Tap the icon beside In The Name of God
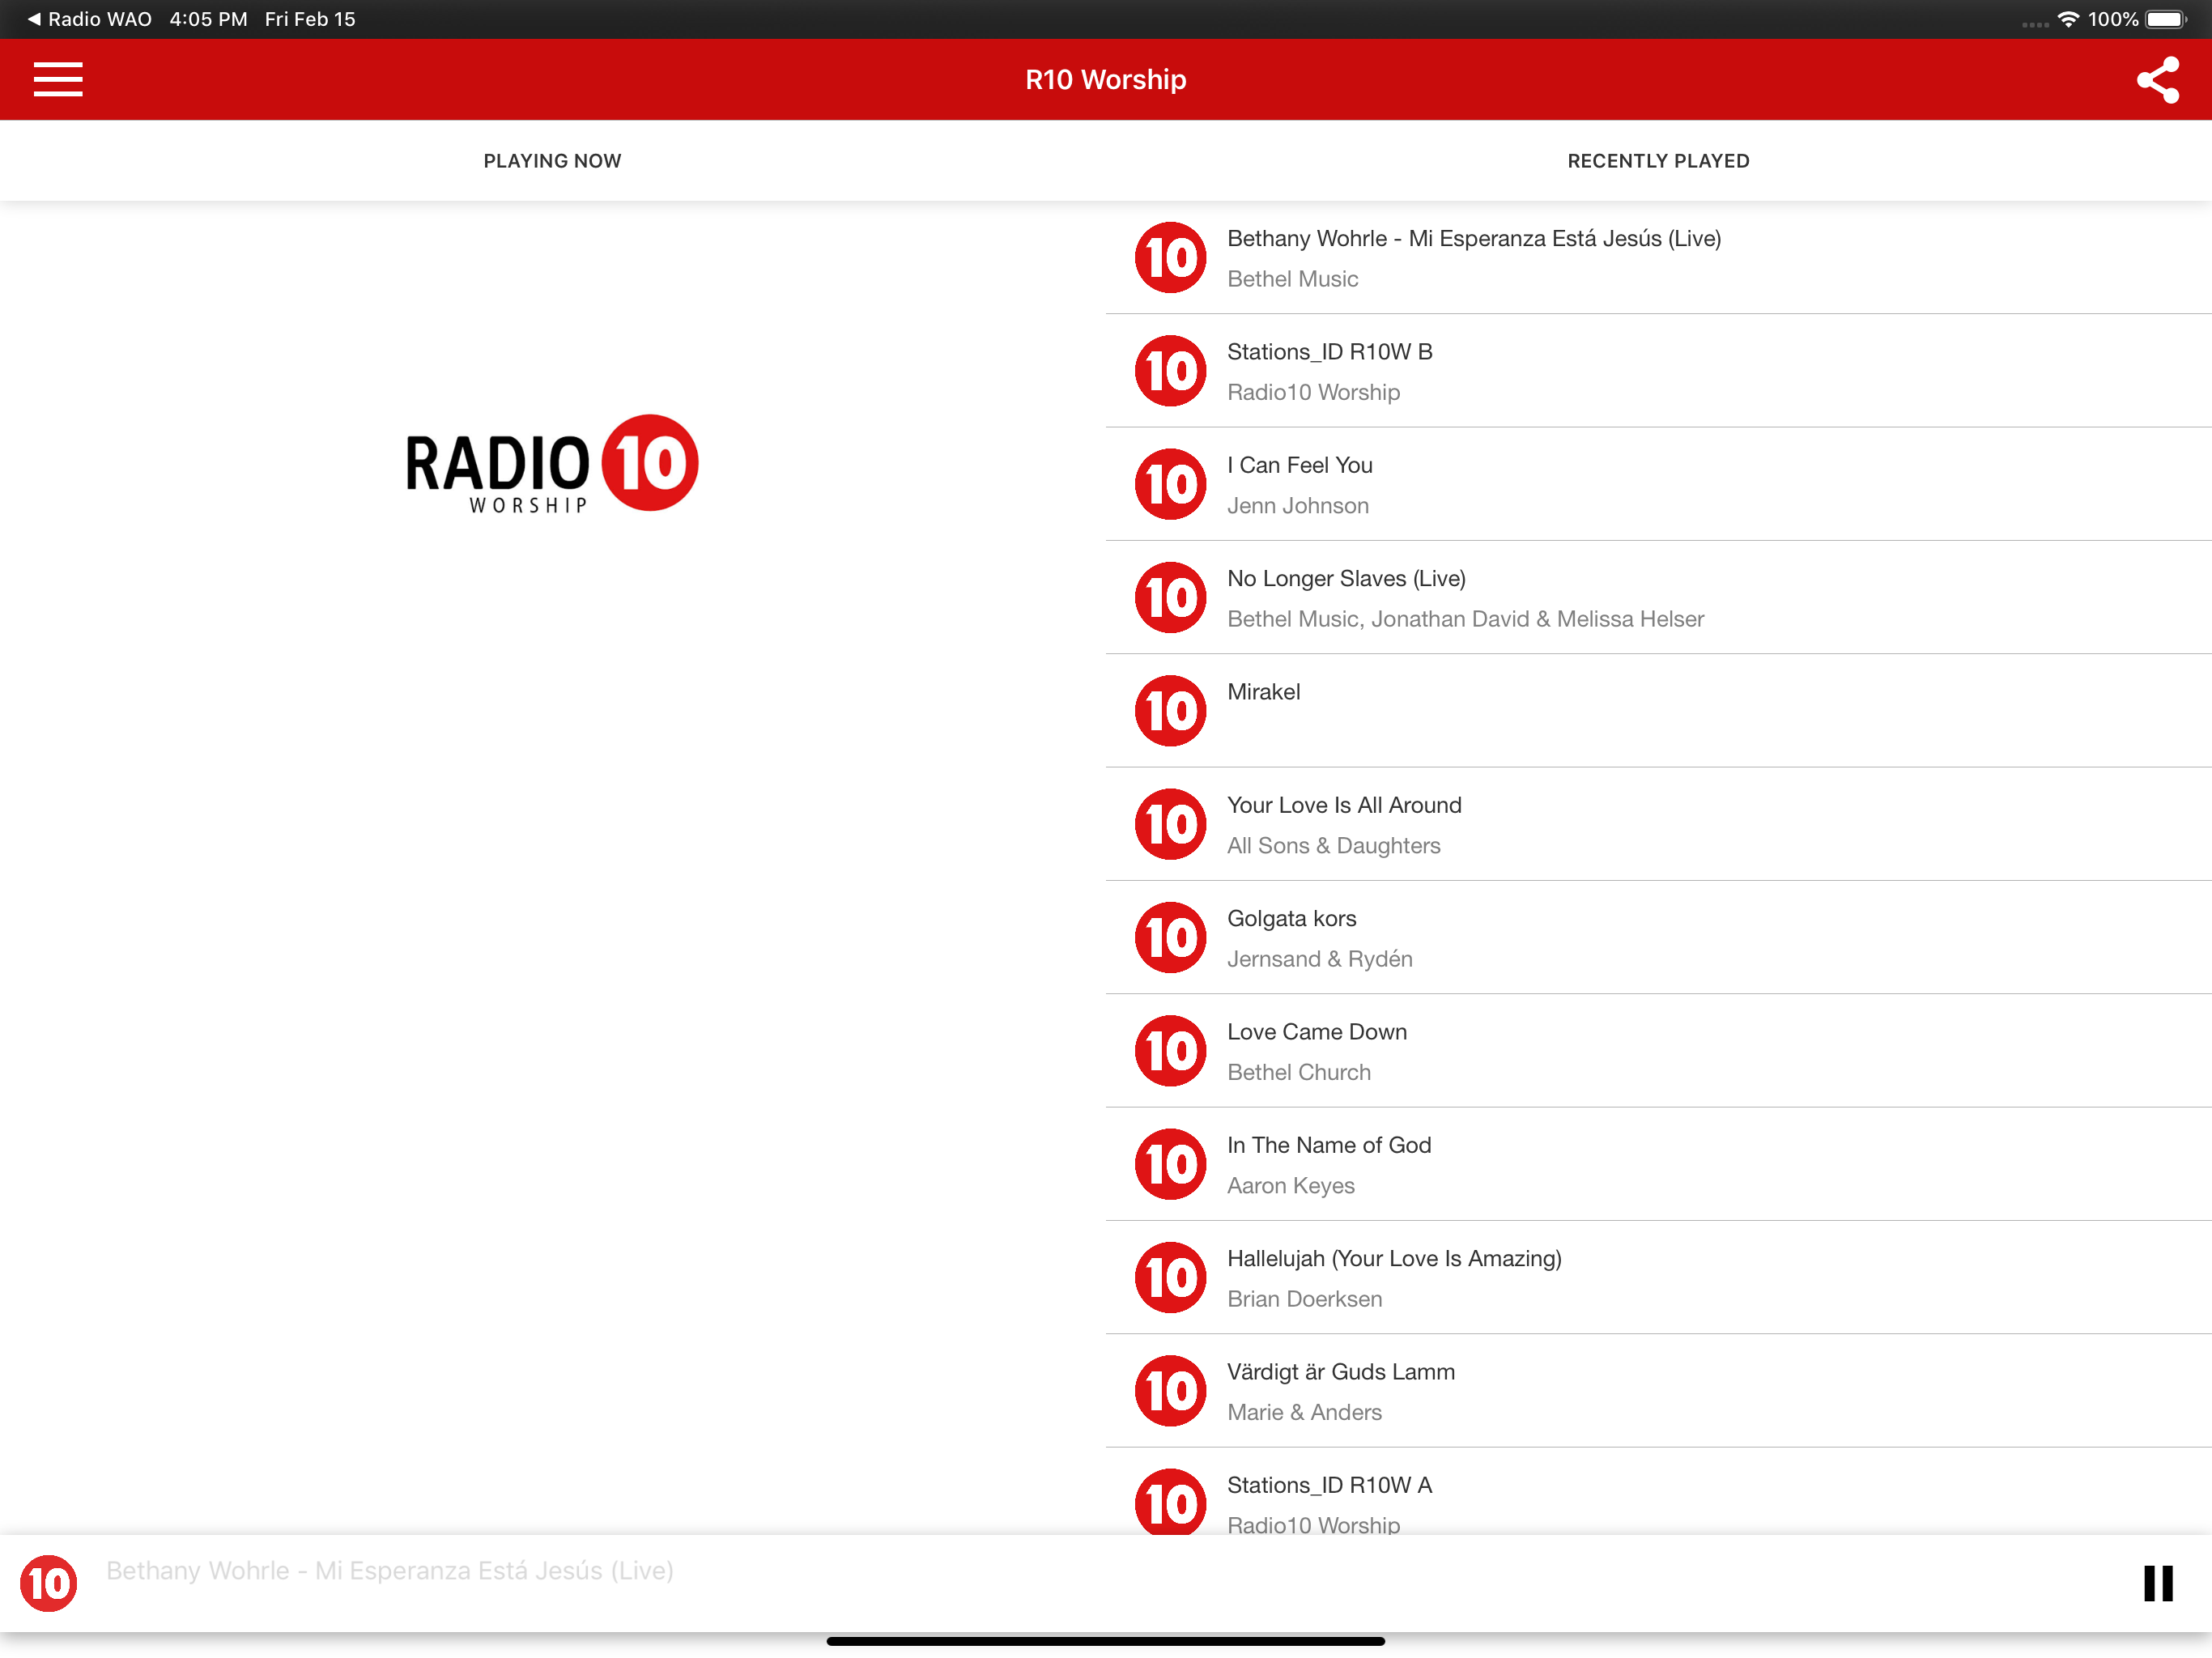2212x1658 pixels. [1170, 1164]
